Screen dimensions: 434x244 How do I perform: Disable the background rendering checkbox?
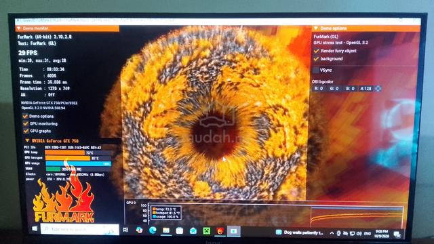click(x=316, y=59)
